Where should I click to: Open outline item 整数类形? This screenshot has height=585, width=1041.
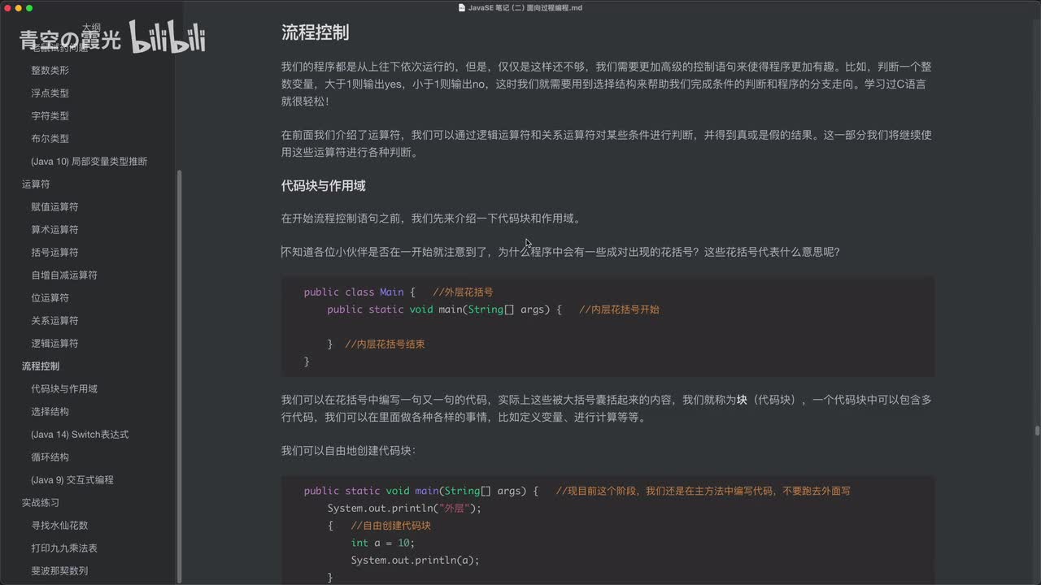[50, 71]
